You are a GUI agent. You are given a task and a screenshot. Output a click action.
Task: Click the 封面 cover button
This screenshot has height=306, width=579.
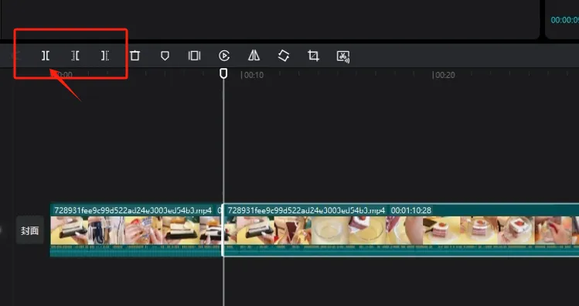click(29, 231)
